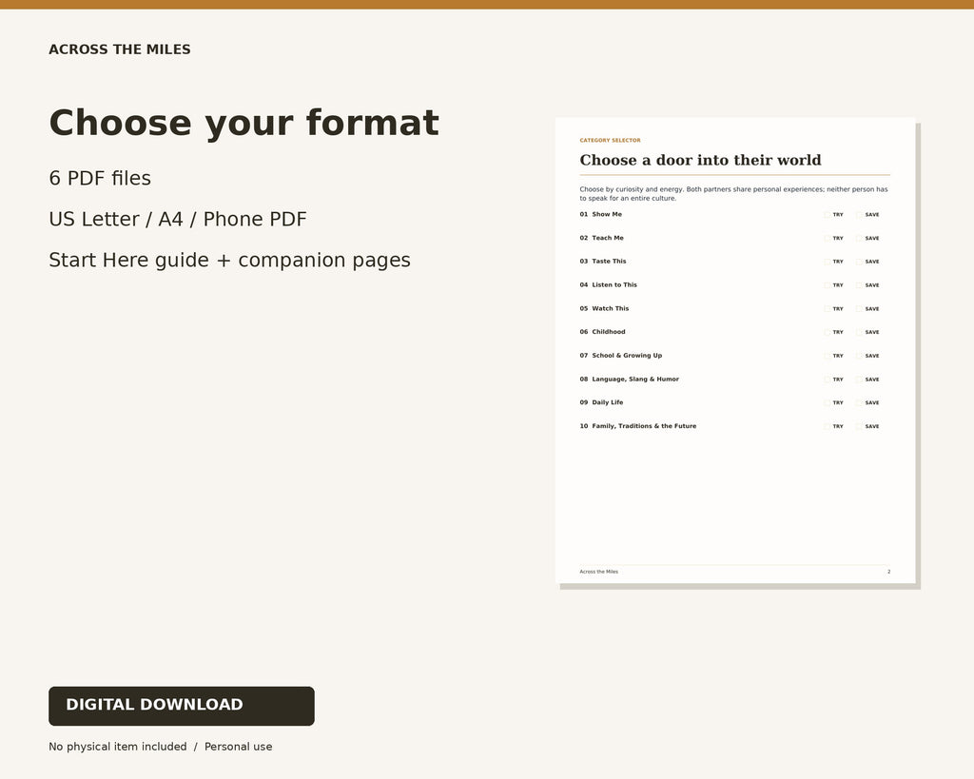Click the DIGITAL DOWNLOAD button
Screen dimensions: 974x779
tap(182, 706)
